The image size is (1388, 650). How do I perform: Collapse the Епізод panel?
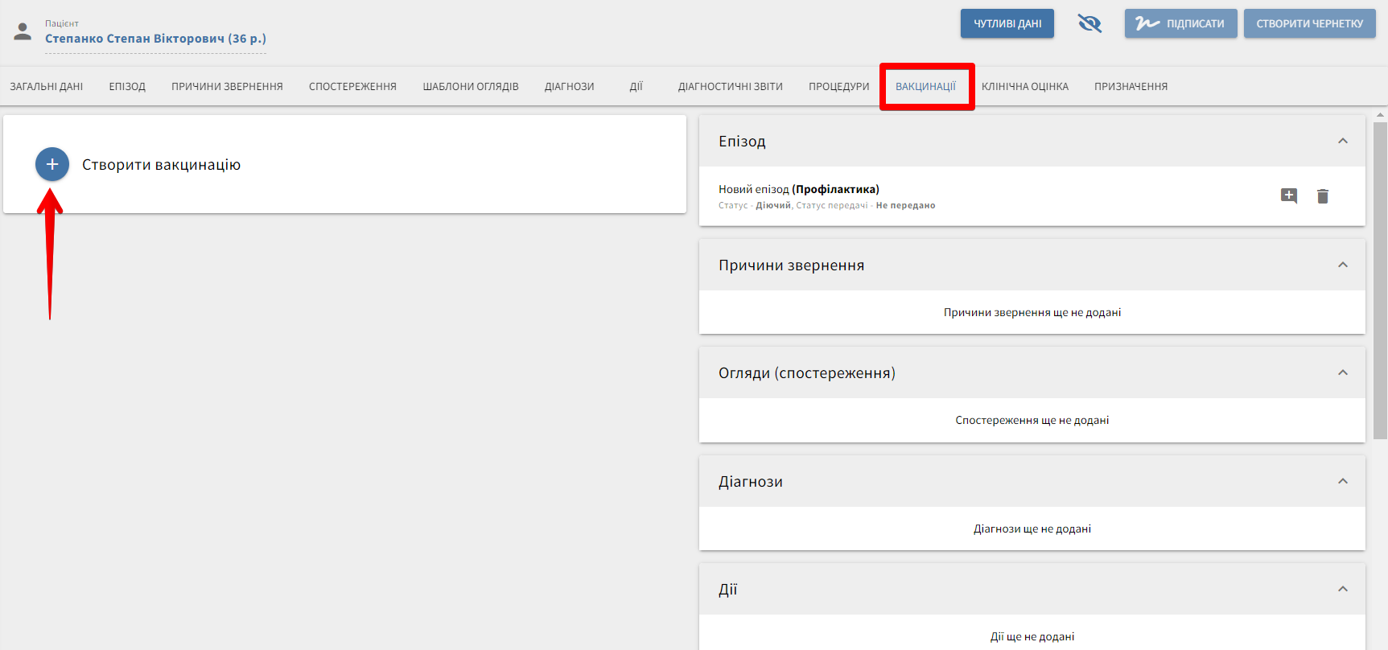tap(1342, 141)
